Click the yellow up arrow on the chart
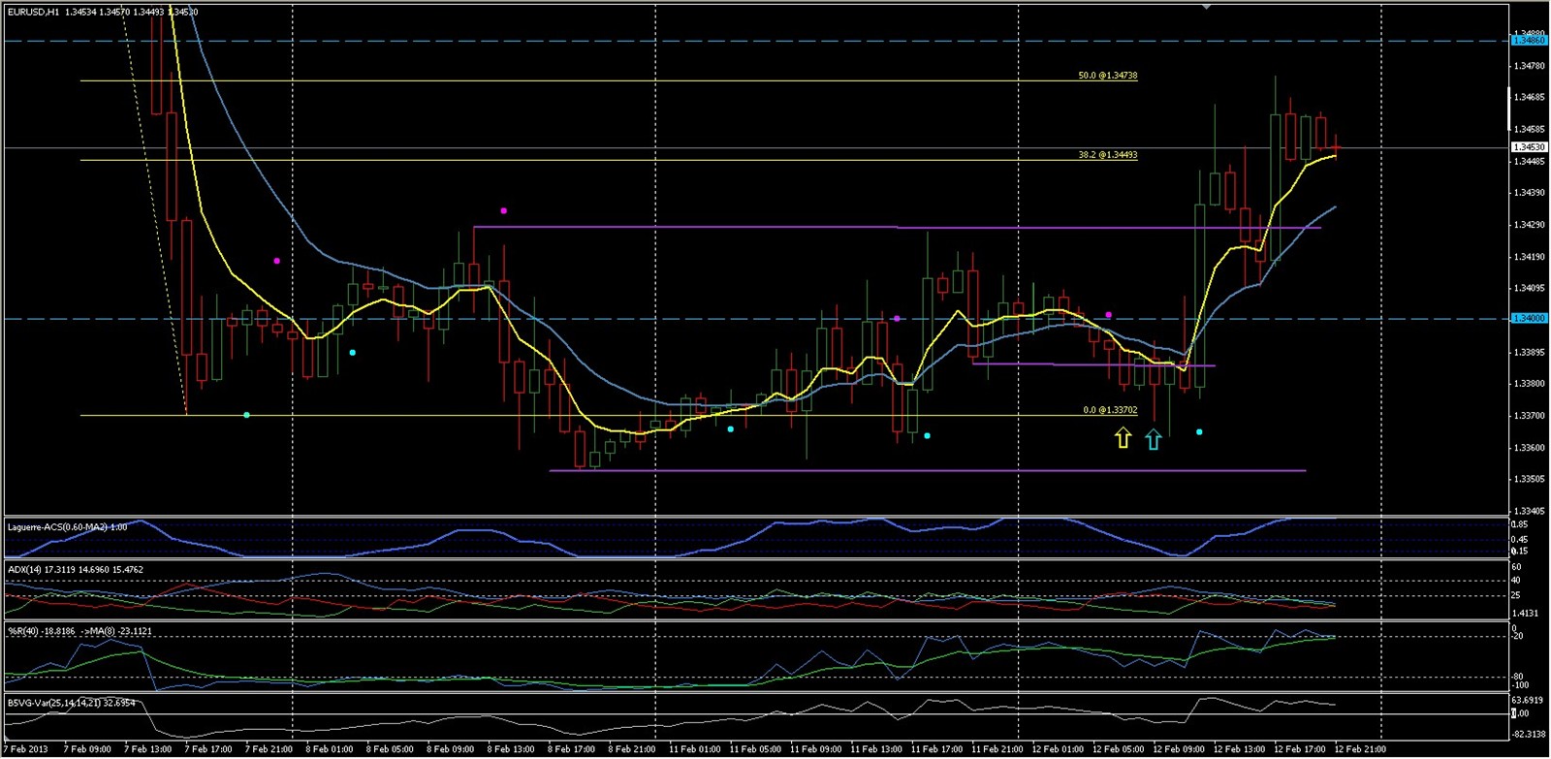 tap(1123, 437)
